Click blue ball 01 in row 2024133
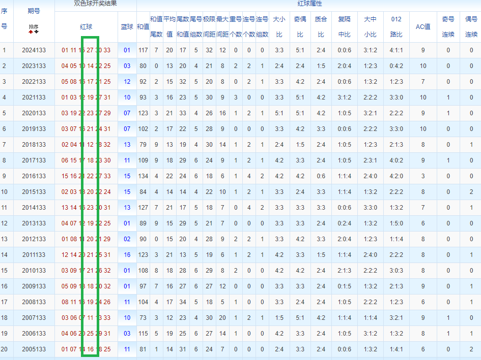 tap(127, 50)
